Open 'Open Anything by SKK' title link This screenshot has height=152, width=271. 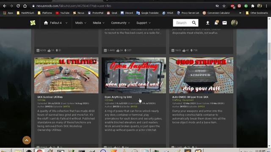(x=118, y=97)
